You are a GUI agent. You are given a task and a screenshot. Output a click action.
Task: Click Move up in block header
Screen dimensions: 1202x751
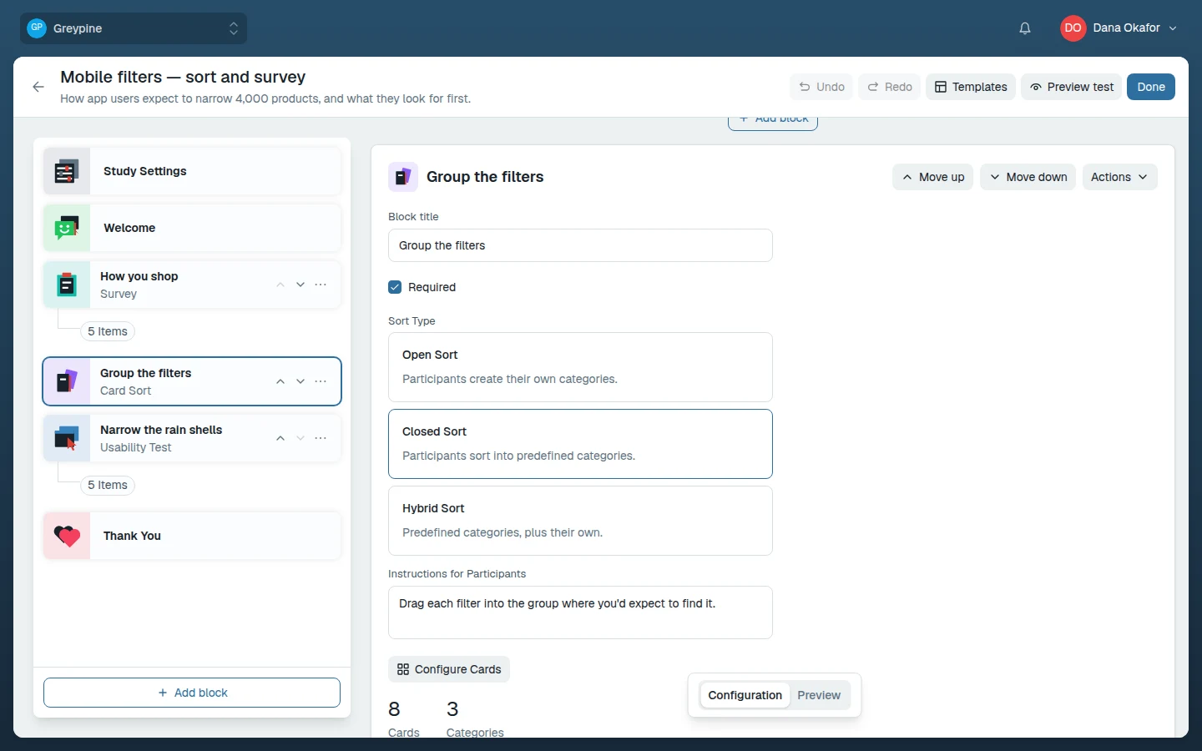[x=932, y=177]
